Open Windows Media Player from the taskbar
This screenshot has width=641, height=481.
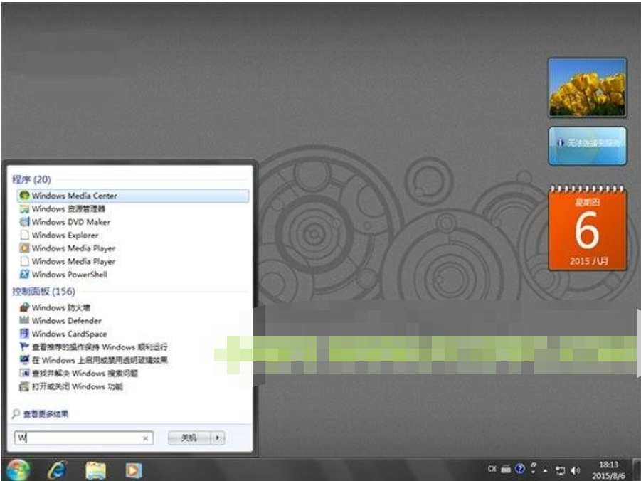pos(133,471)
